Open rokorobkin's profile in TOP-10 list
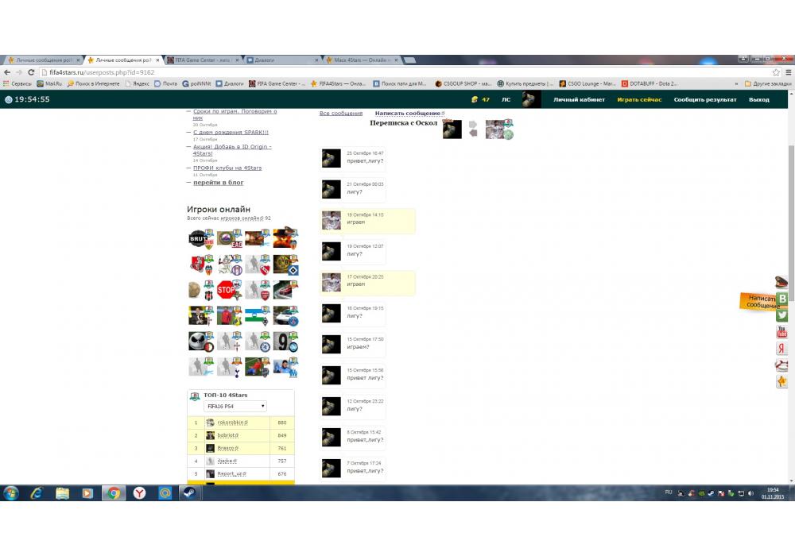Viewport: 795px width, 556px height. tap(232, 423)
